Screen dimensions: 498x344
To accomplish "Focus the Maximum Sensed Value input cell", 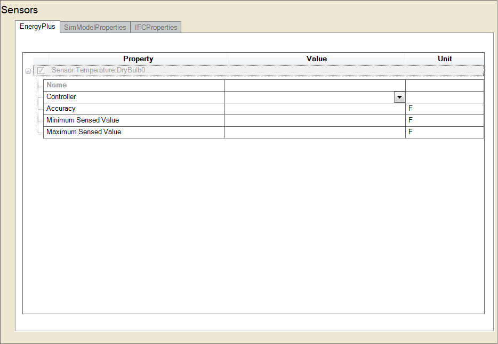I will tap(315, 132).
